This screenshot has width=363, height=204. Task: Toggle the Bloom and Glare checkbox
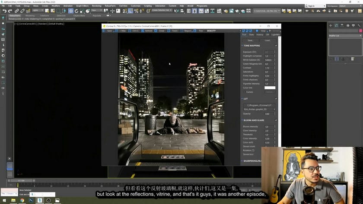pyautogui.click(x=276, y=120)
